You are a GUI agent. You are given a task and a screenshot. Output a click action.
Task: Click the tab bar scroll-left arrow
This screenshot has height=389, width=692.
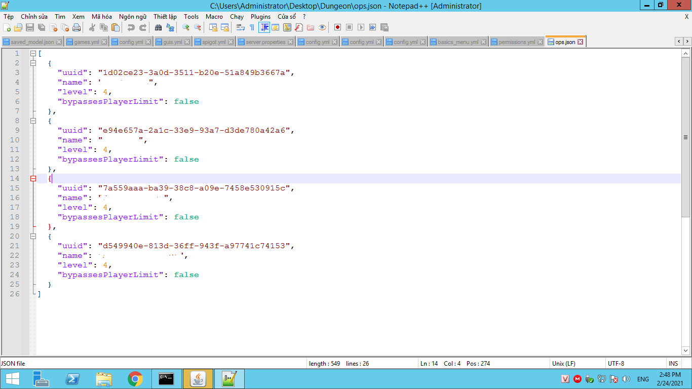tap(678, 41)
